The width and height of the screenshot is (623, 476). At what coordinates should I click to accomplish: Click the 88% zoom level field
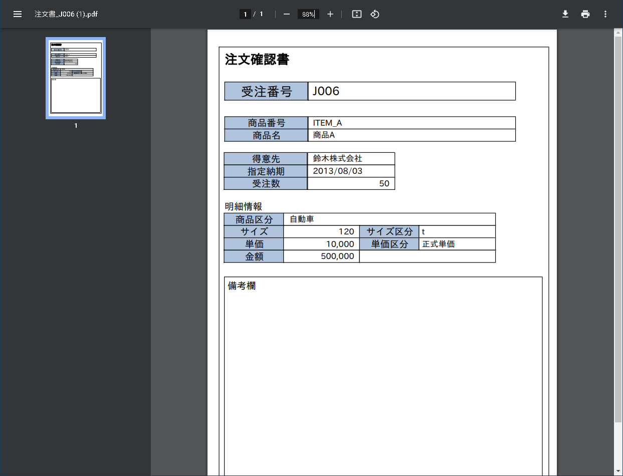(308, 14)
